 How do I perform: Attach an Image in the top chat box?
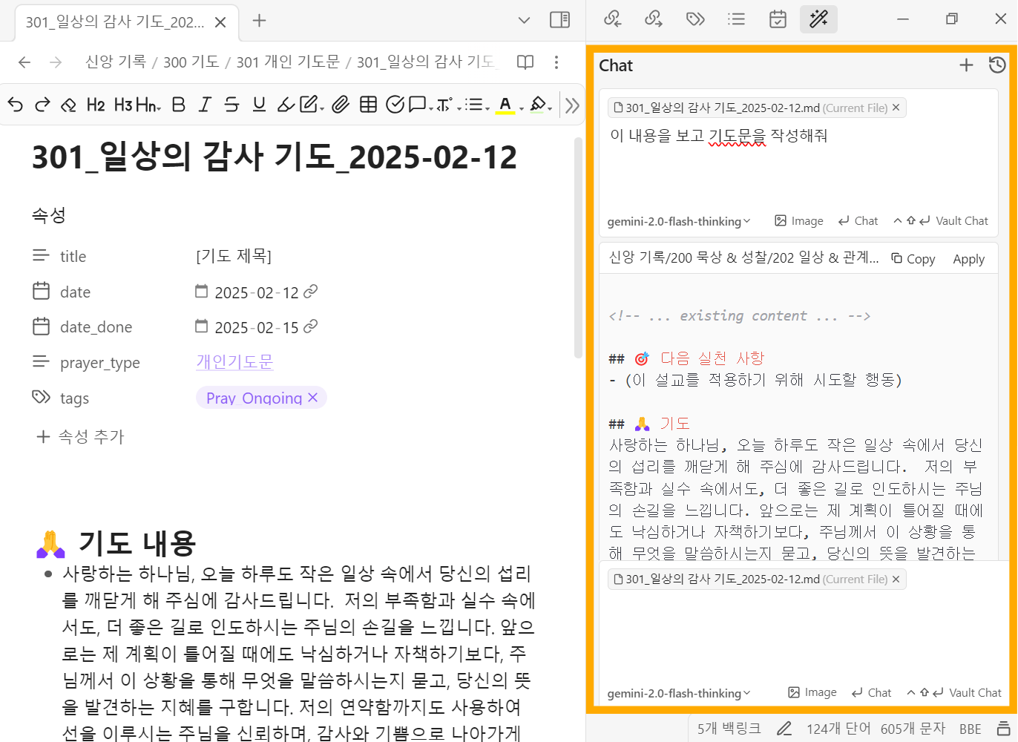coord(799,221)
